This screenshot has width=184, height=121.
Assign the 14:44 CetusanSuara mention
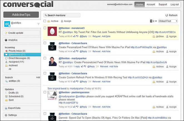click(171, 51)
